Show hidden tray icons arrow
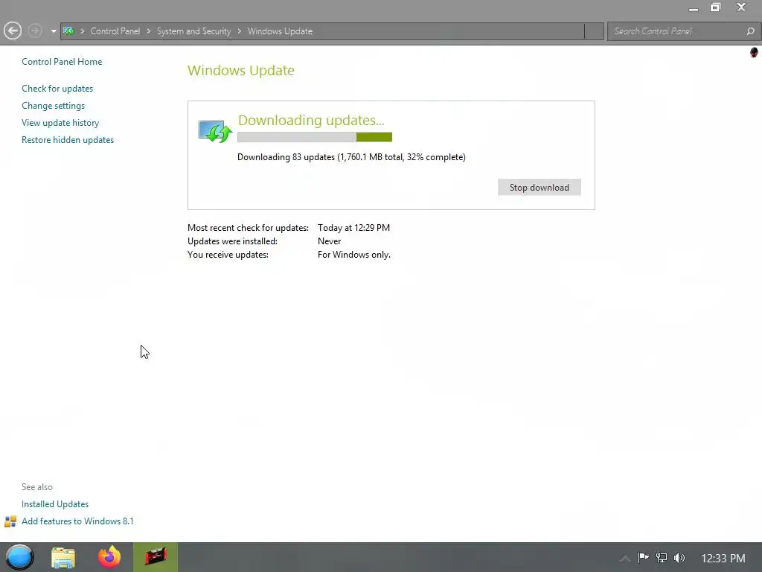762x572 pixels. (x=625, y=559)
